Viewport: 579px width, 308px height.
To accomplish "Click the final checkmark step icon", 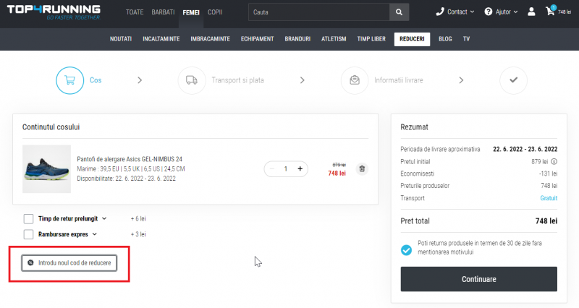I will pos(513,80).
